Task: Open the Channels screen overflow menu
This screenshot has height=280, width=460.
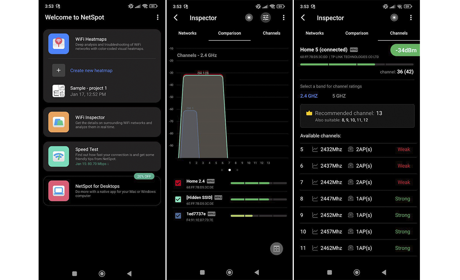Action: pyautogui.click(x=411, y=17)
